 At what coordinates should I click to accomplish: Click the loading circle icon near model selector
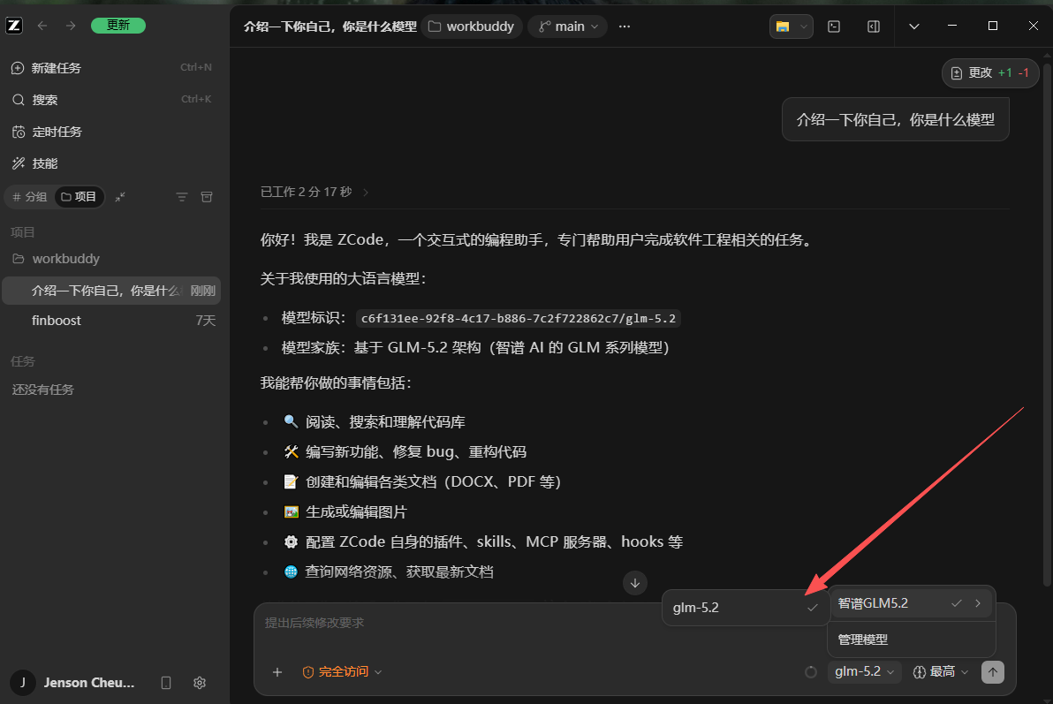pyautogui.click(x=811, y=671)
